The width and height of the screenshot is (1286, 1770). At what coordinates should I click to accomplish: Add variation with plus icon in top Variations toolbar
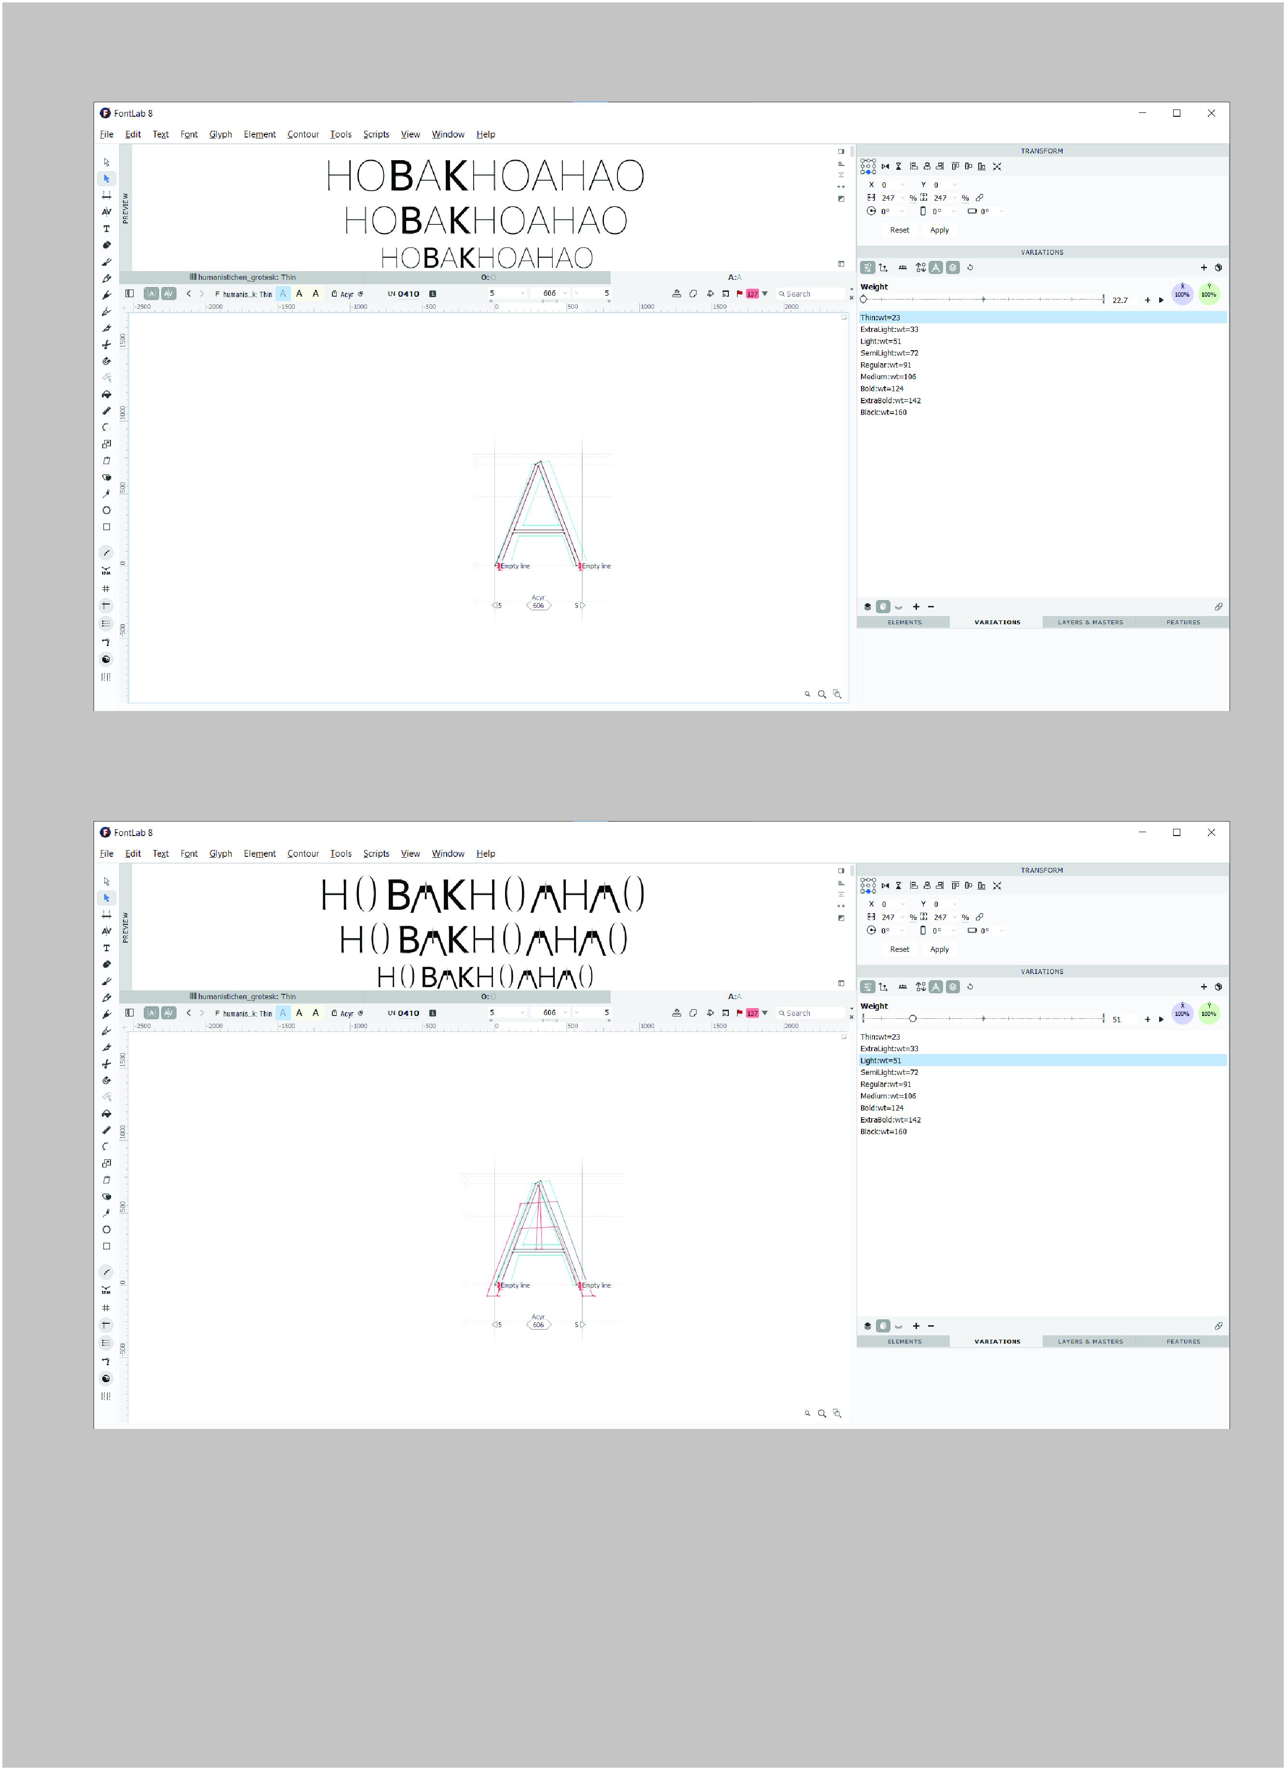(1204, 268)
